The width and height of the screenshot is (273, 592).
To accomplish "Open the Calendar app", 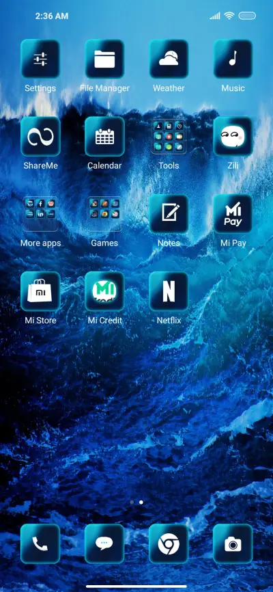I will pyautogui.click(x=104, y=136).
